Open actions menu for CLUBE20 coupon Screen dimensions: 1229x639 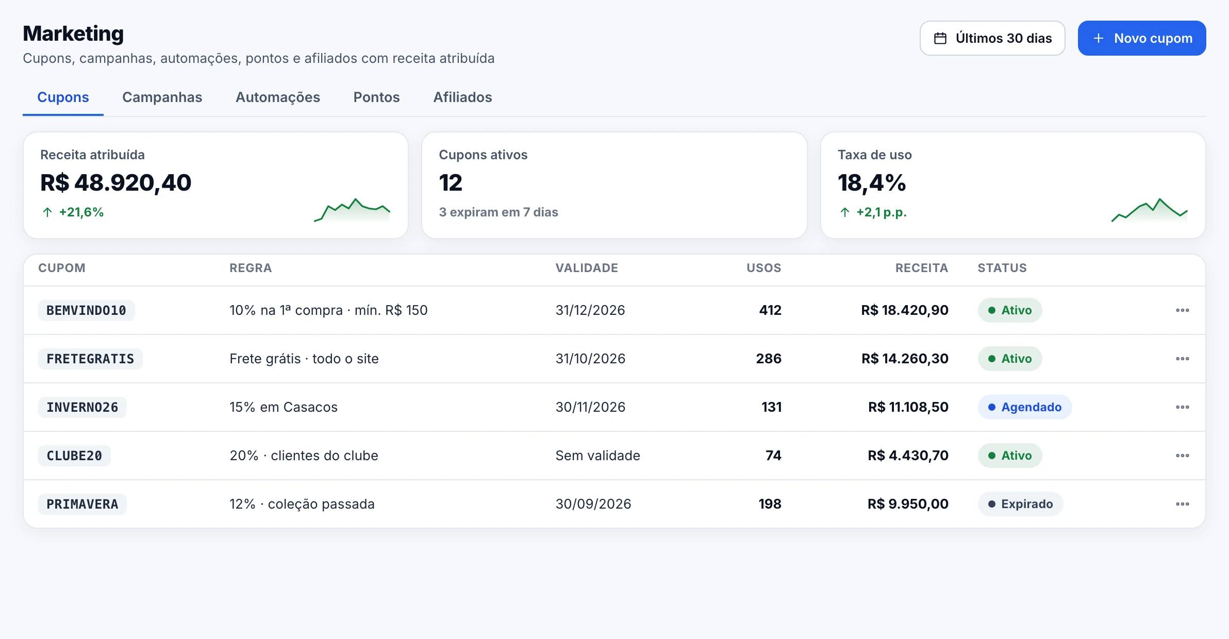click(1182, 456)
